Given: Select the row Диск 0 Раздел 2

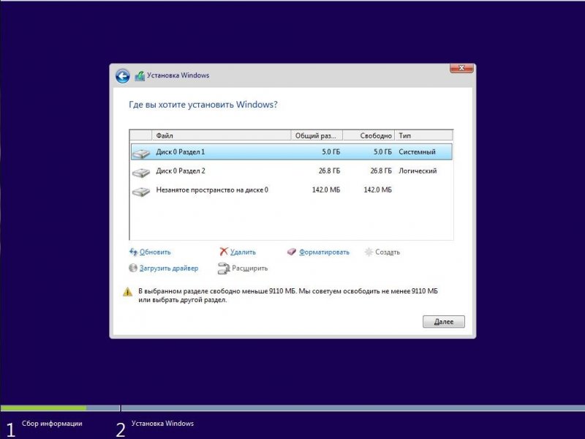Looking at the screenshot, I should click(x=291, y=171).
